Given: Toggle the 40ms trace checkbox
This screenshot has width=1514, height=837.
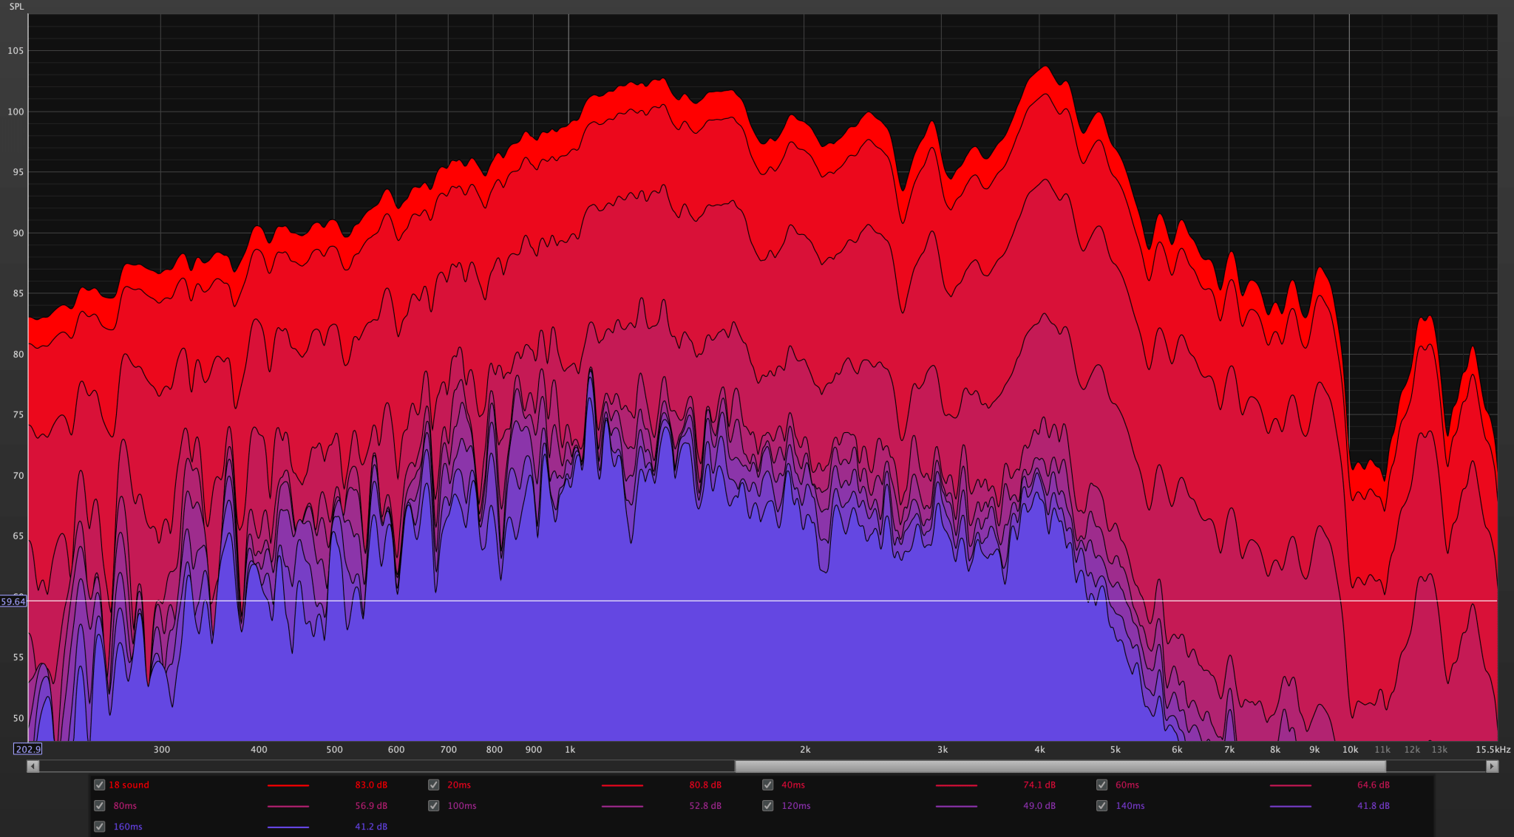Looking at the screenshot, I should click(768, 785).
